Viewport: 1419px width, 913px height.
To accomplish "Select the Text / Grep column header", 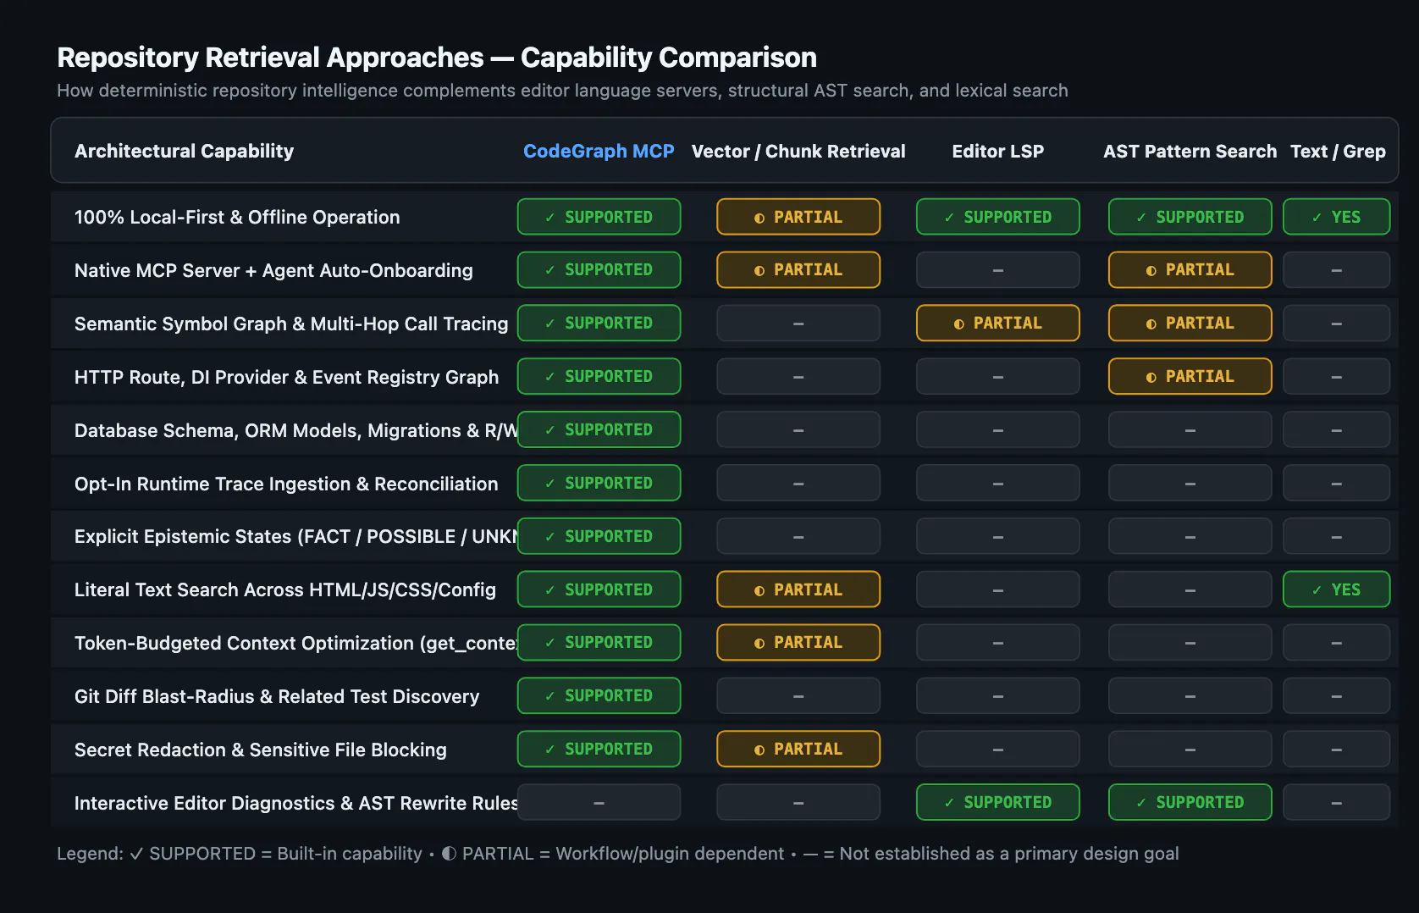I will (x=1338, y=151).
